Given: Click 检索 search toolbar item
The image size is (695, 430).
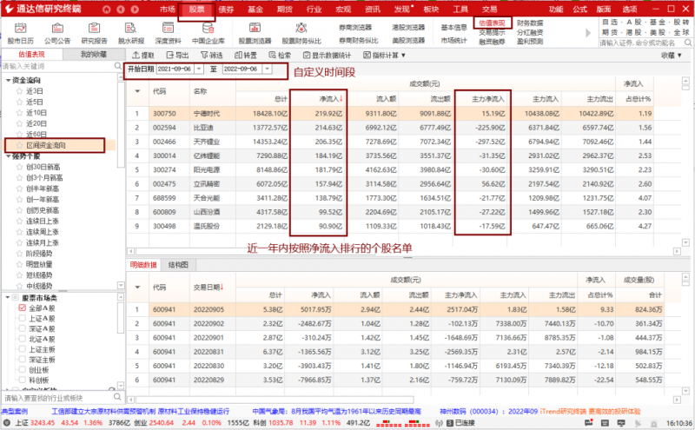Looking at the screenshot, I should (280, 56).
